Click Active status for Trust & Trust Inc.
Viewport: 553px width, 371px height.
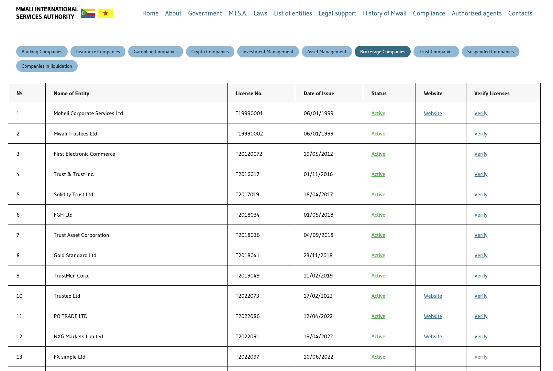pos(378,174)
